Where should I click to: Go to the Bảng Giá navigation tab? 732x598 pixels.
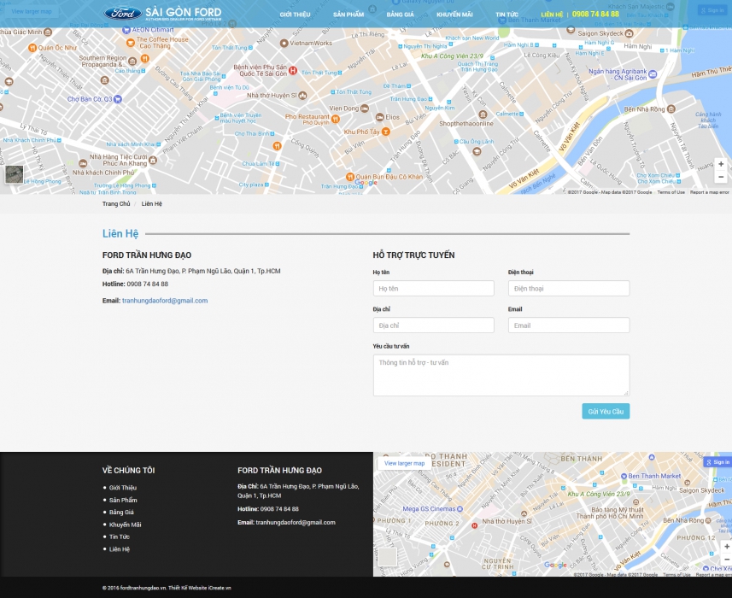click(x=400, y=15)
